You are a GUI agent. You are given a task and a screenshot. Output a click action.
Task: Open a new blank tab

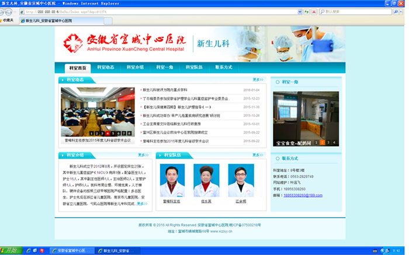tap(108, 21)
